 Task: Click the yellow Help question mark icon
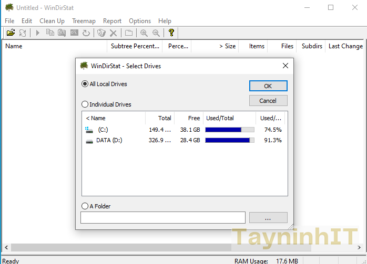pos(171,33)
